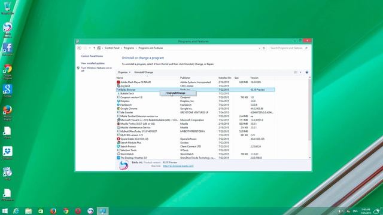Open recent locations dropdown beside forward arrow
The width and height of the screenshot is (383, 215).
coord(90,48)
